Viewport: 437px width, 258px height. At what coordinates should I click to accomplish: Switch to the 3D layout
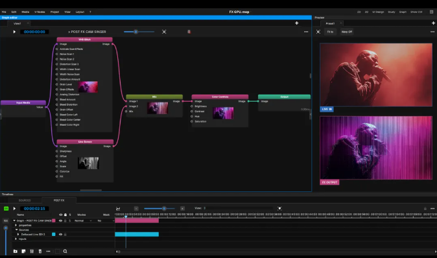coord(366,12)
